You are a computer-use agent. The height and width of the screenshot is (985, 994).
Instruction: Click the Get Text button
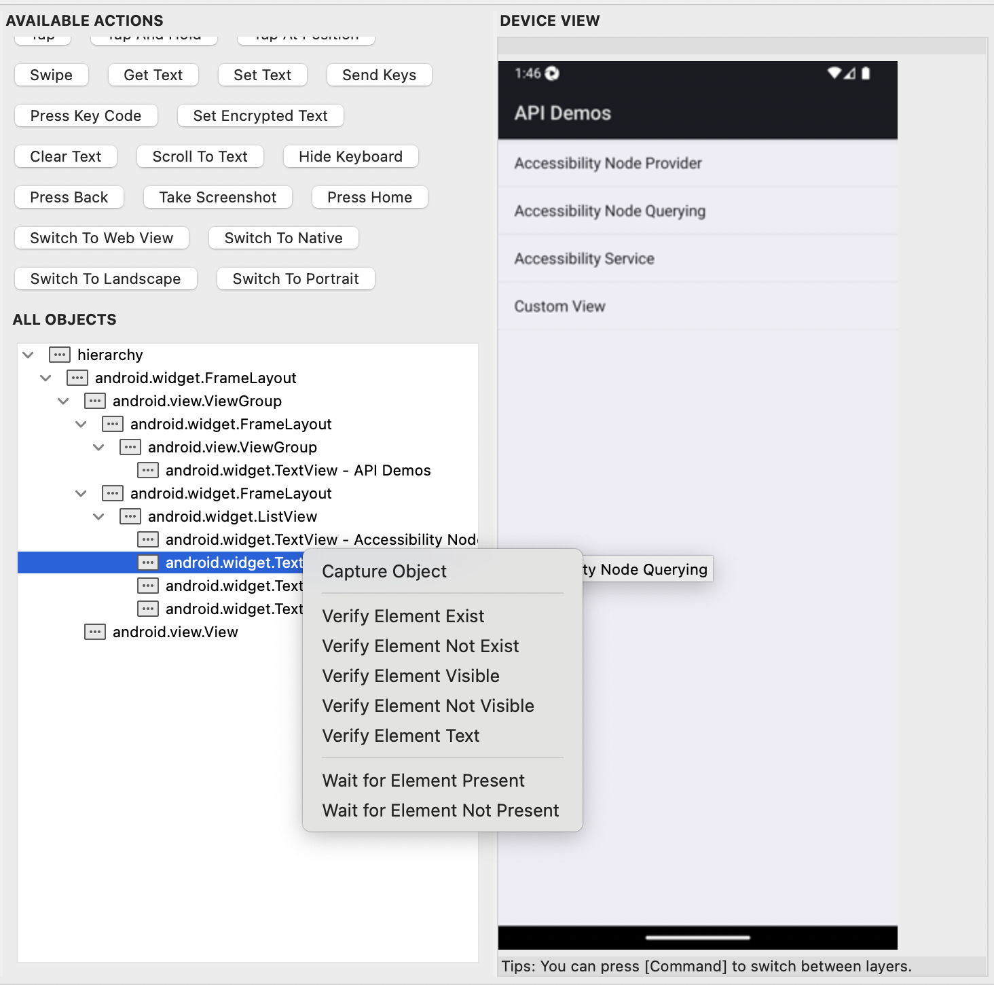[153, 75]
